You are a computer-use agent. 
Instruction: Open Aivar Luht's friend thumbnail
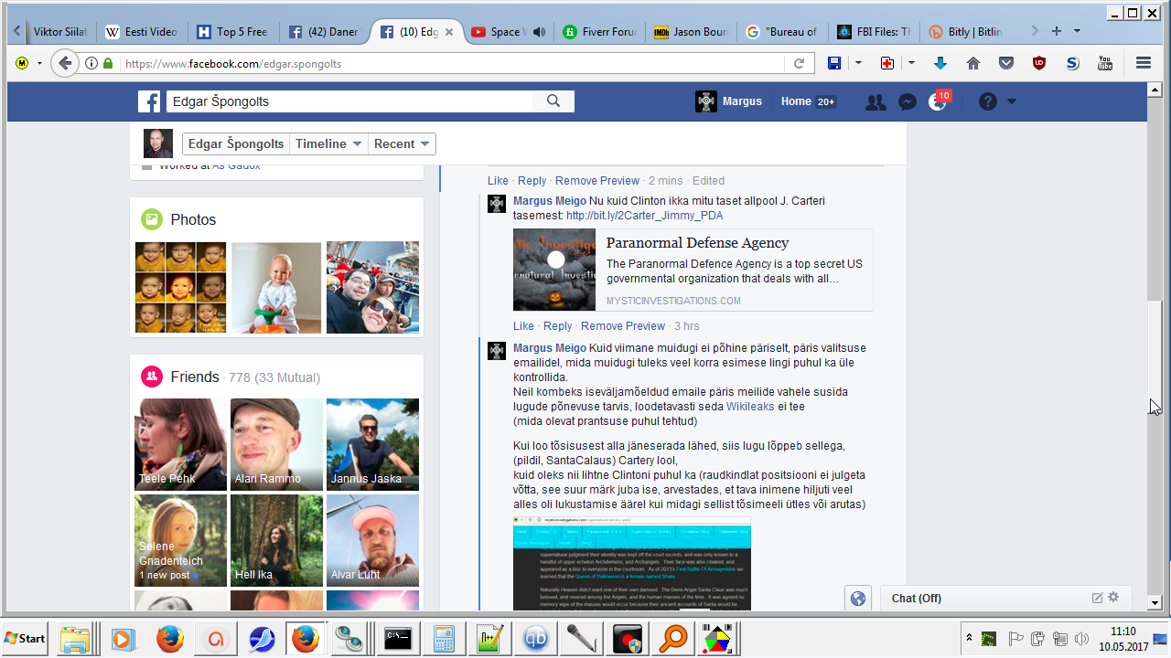(372, 540)
